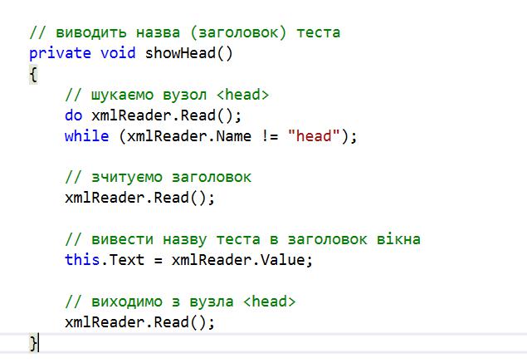
Task: Click 'xmlReader.Read();' below 'виходимо з вузла'
Action: tap(139, 322)
